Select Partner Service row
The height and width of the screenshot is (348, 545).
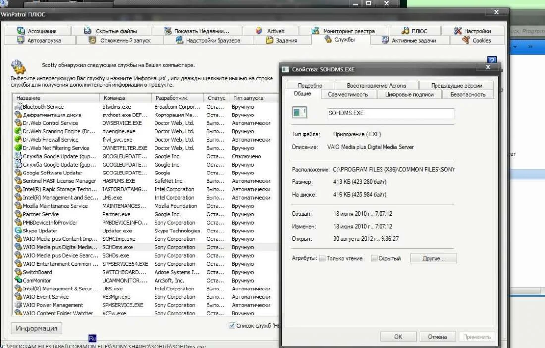[x=146, y=214]
